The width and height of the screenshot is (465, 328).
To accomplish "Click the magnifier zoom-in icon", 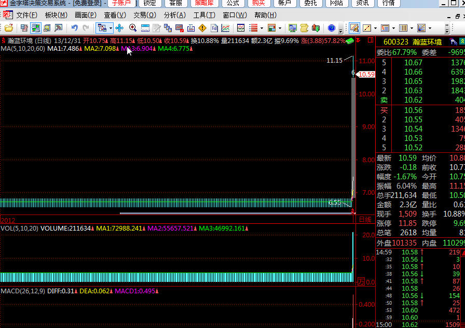I will (x=133, y=27).
